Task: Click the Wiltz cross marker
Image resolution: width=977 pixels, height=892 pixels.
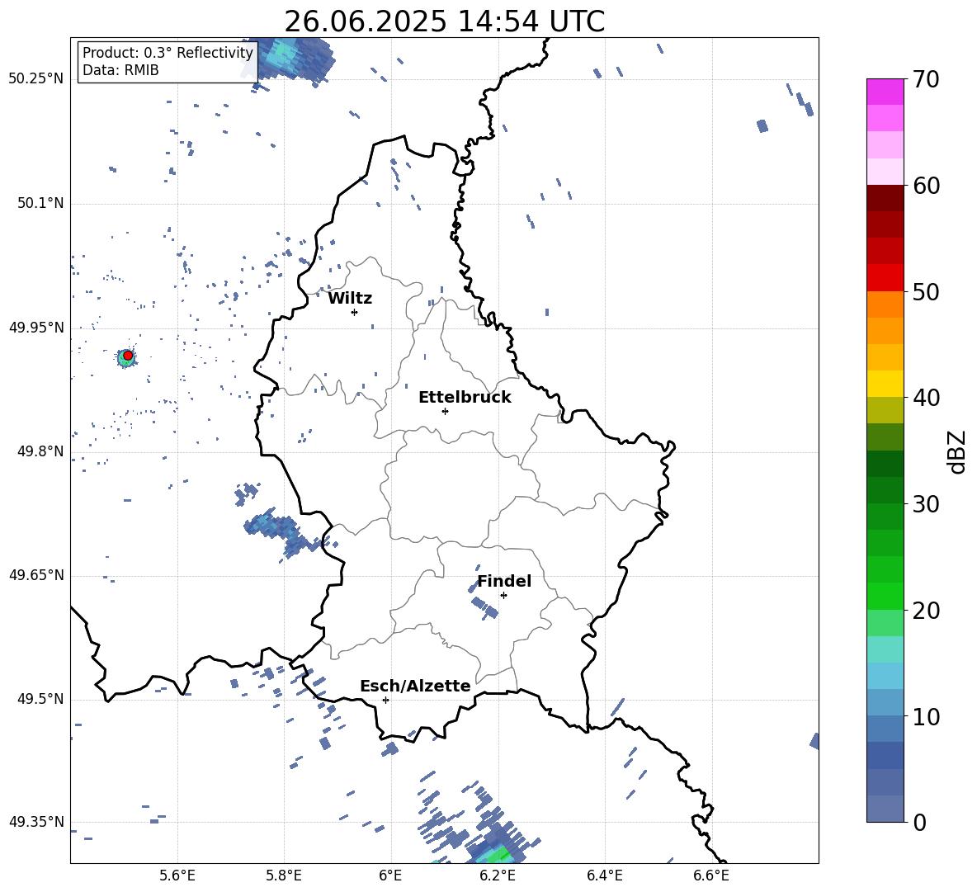Action: pyautogui.click(x=354, y=312)
